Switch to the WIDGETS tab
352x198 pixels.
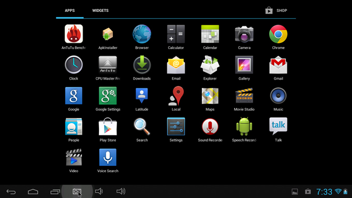pyautogui.click(x=100, y=10)
